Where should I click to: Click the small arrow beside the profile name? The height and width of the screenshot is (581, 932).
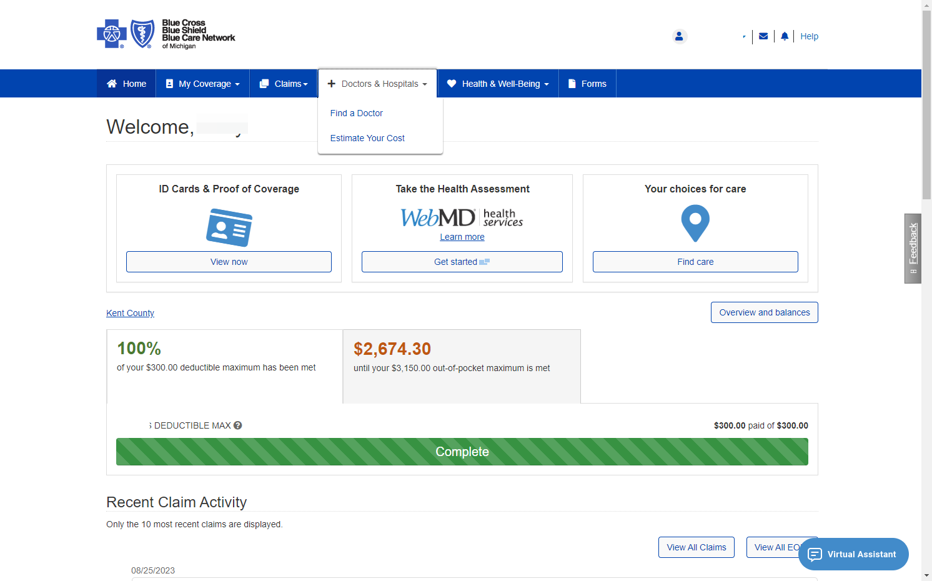pos(744,37)
